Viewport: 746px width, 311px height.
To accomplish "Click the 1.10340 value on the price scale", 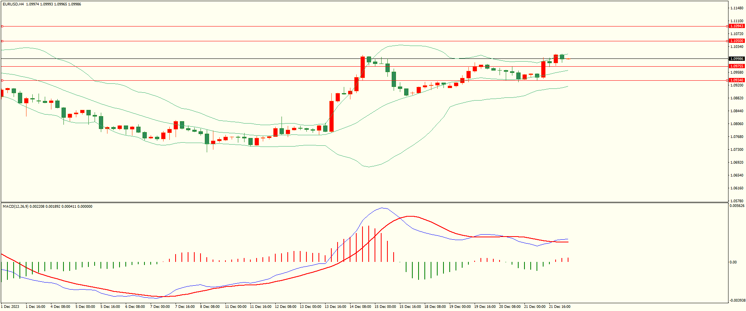I will click(x=737, y=47).
